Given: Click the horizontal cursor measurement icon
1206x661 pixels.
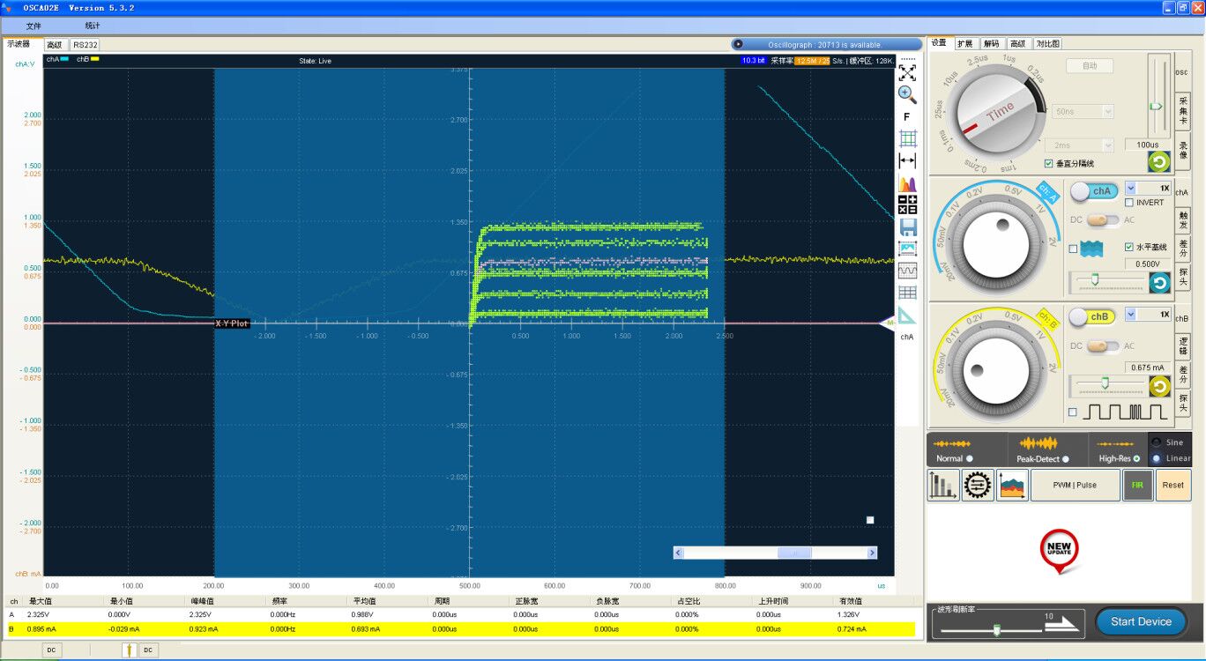Looking at the screenshot, I should pos(907,160).
